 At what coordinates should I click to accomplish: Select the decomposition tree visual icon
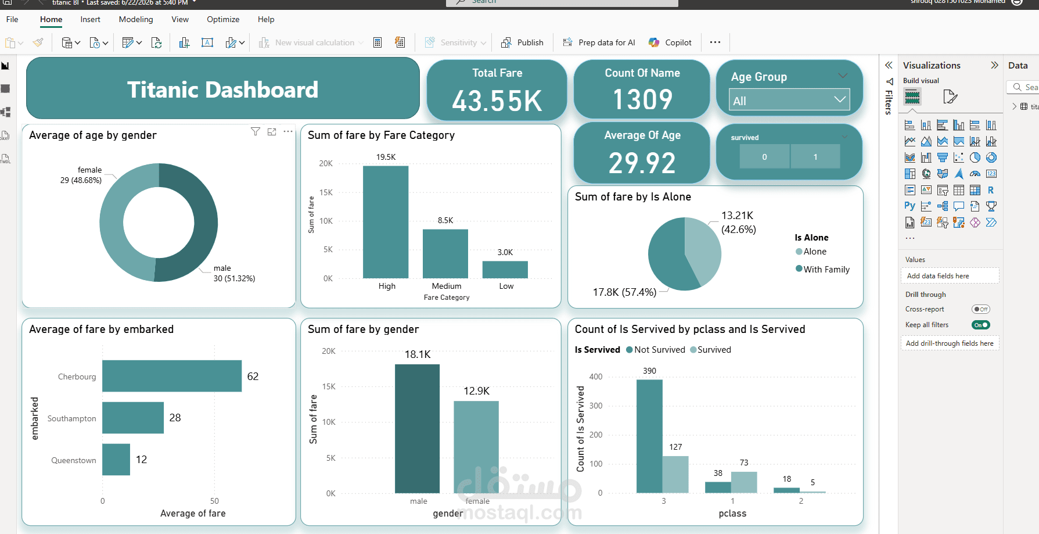pos(943,206)
